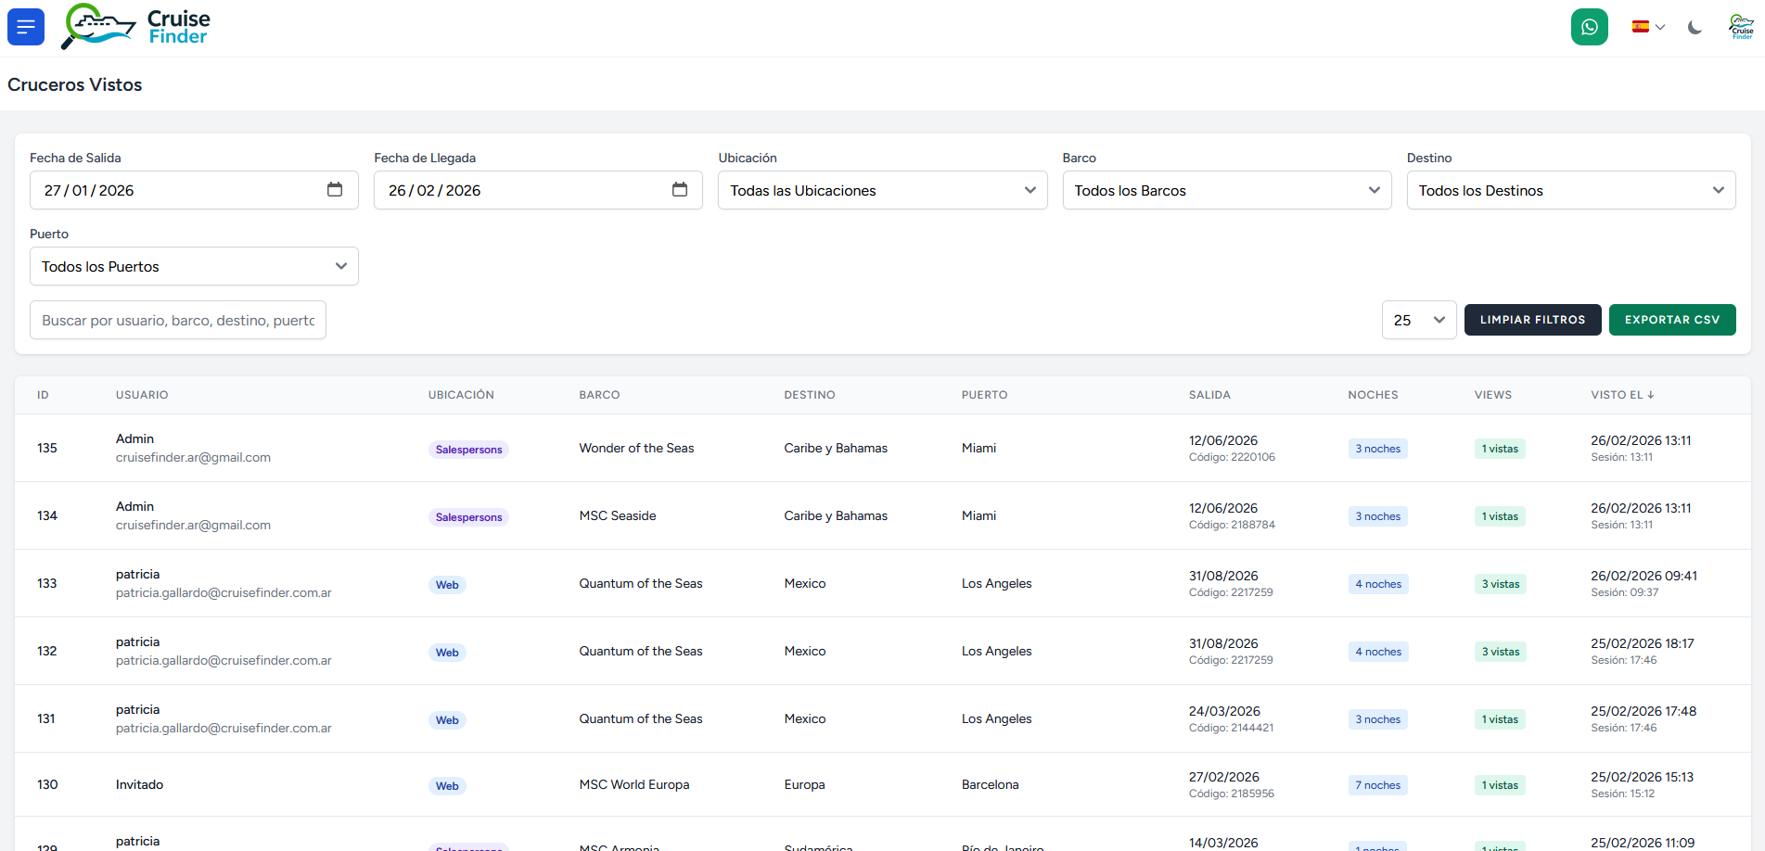Open the Spanish flag language selector
The height and width of the screenshot is (851, 1765).
(x=1648, y=27)
